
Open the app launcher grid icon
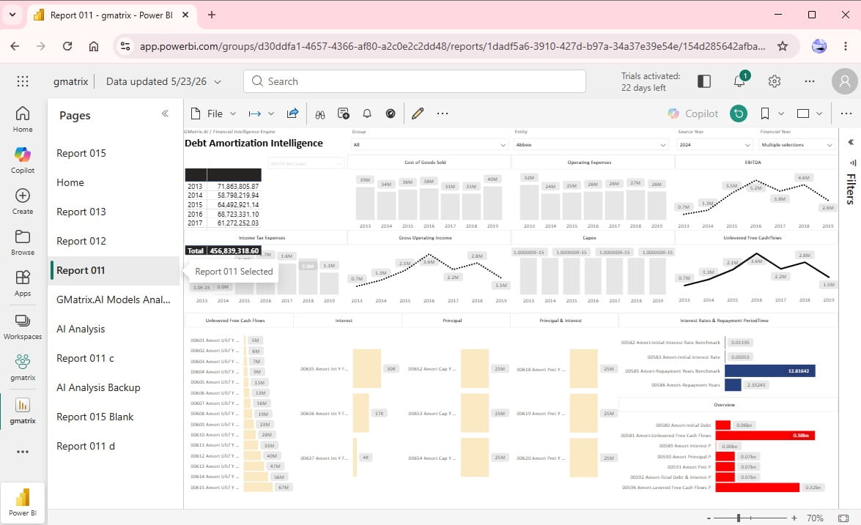point(23,81)
